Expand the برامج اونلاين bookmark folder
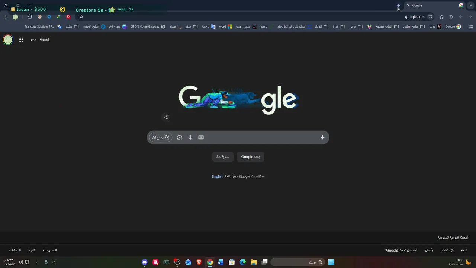This screenshot has width=476, height=268. [414, 26]
